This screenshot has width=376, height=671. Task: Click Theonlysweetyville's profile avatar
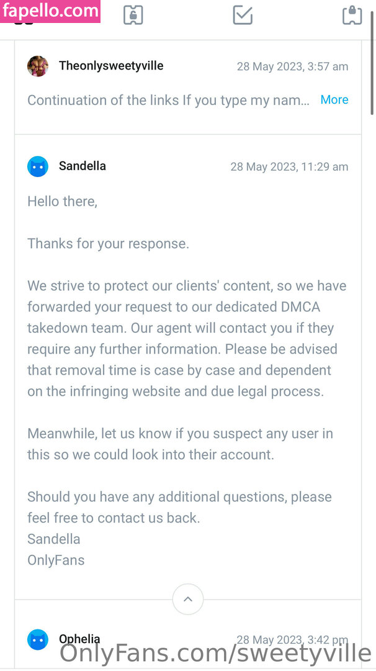click(38, 66)
